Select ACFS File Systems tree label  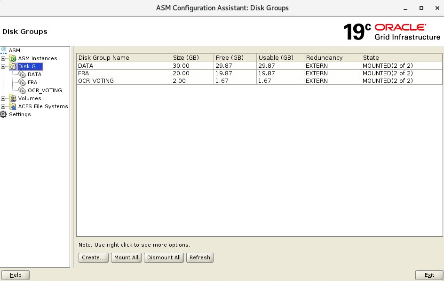tap(43, 106)
